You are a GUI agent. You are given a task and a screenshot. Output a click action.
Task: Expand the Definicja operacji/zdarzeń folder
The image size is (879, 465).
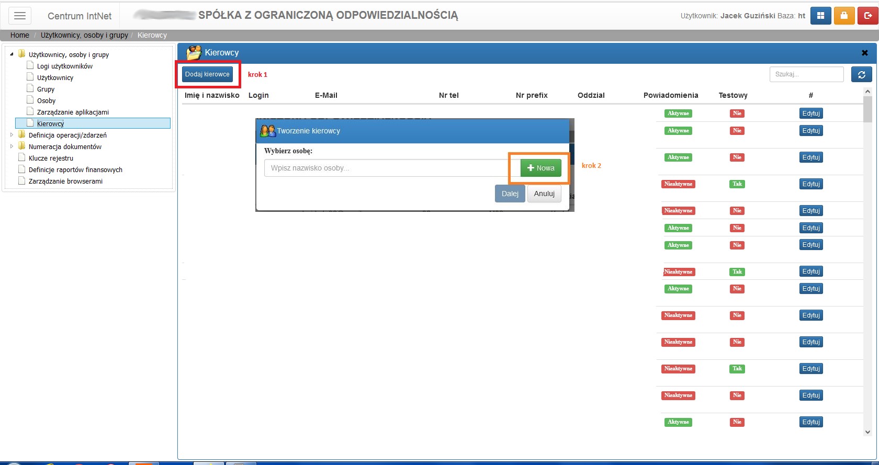(12, 134)
